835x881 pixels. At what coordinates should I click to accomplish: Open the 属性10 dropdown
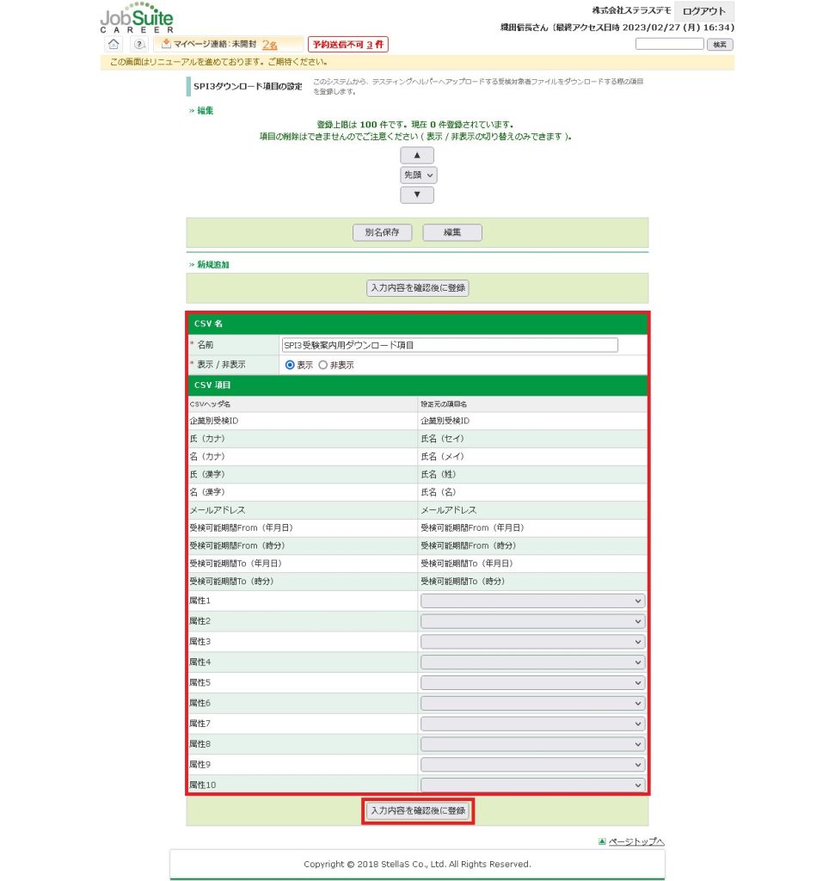point(532,785)
